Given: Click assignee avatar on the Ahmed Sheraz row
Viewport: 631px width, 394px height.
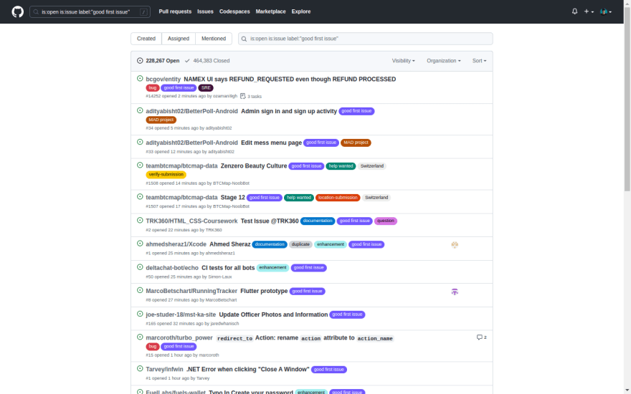Looking at the screenshot, I should point(455,244).
